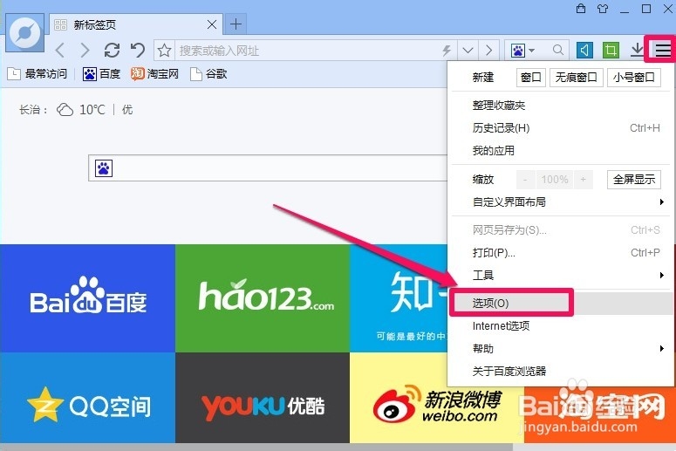The width and height of the screenshot is (676, 451).
Task: Click the 长治 city label
Action: 32,110
